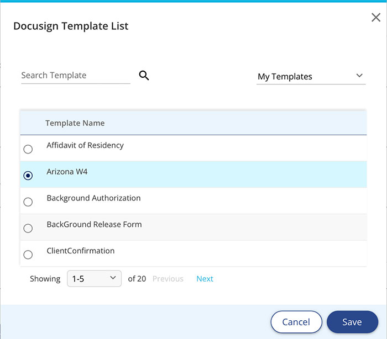
Task: Pick the BackGround Release Form radio button
Action: coord(28,229)
